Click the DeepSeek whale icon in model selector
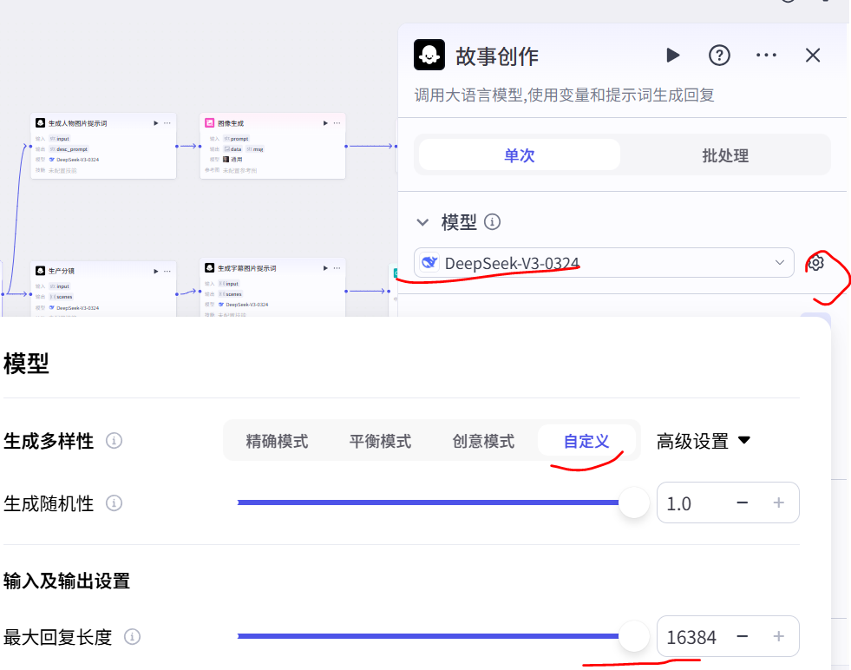 tap(430, 262)
